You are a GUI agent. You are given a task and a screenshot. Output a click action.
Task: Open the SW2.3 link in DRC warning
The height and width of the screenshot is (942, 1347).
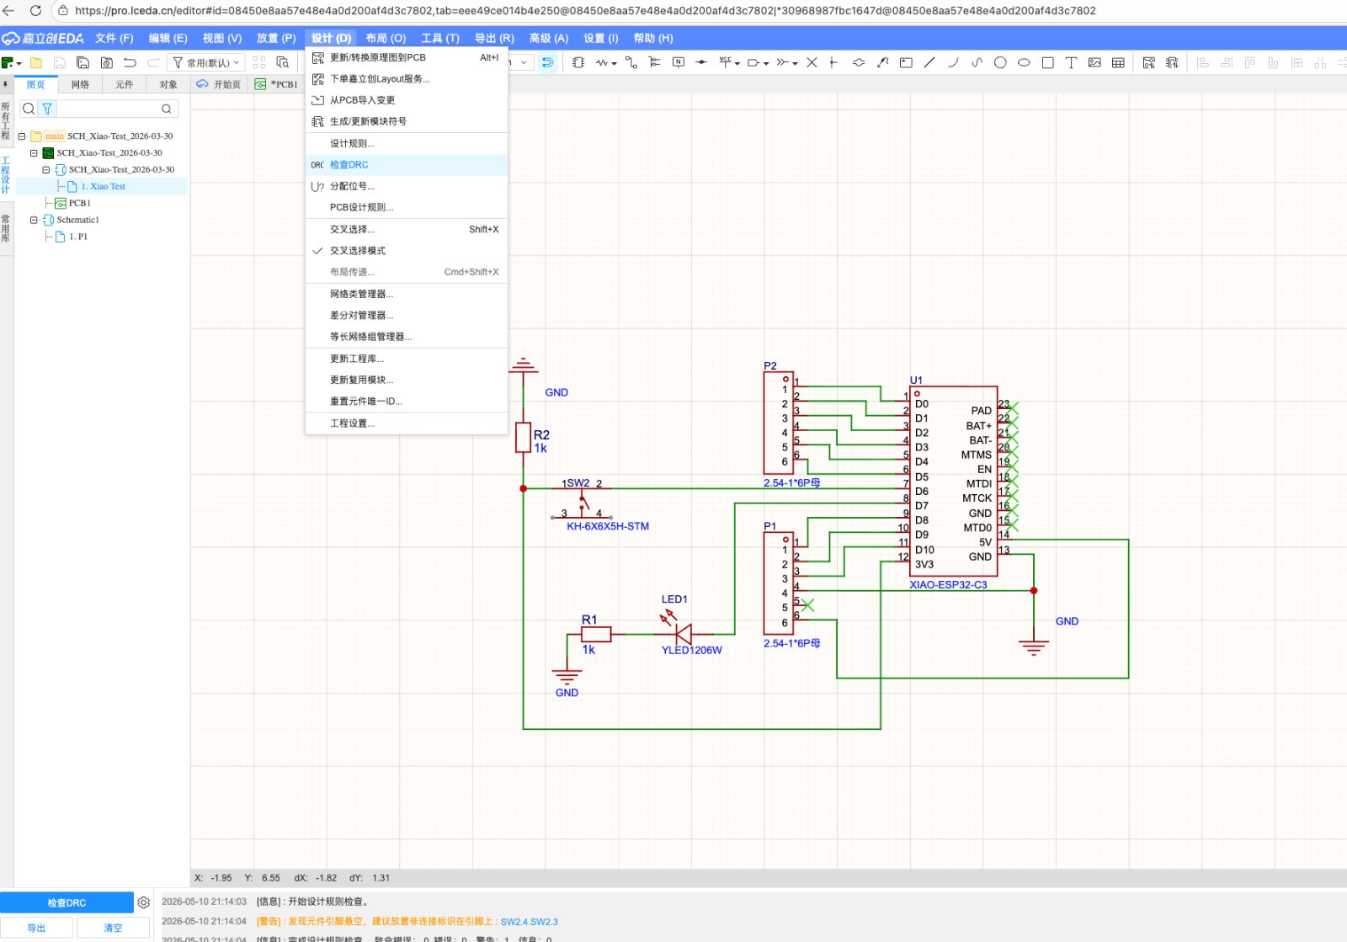pyautogui.click(x=544, y=922)
